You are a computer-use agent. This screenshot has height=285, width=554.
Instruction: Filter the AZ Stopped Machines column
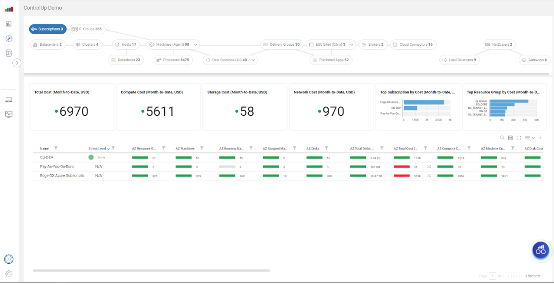coord(294,148)
